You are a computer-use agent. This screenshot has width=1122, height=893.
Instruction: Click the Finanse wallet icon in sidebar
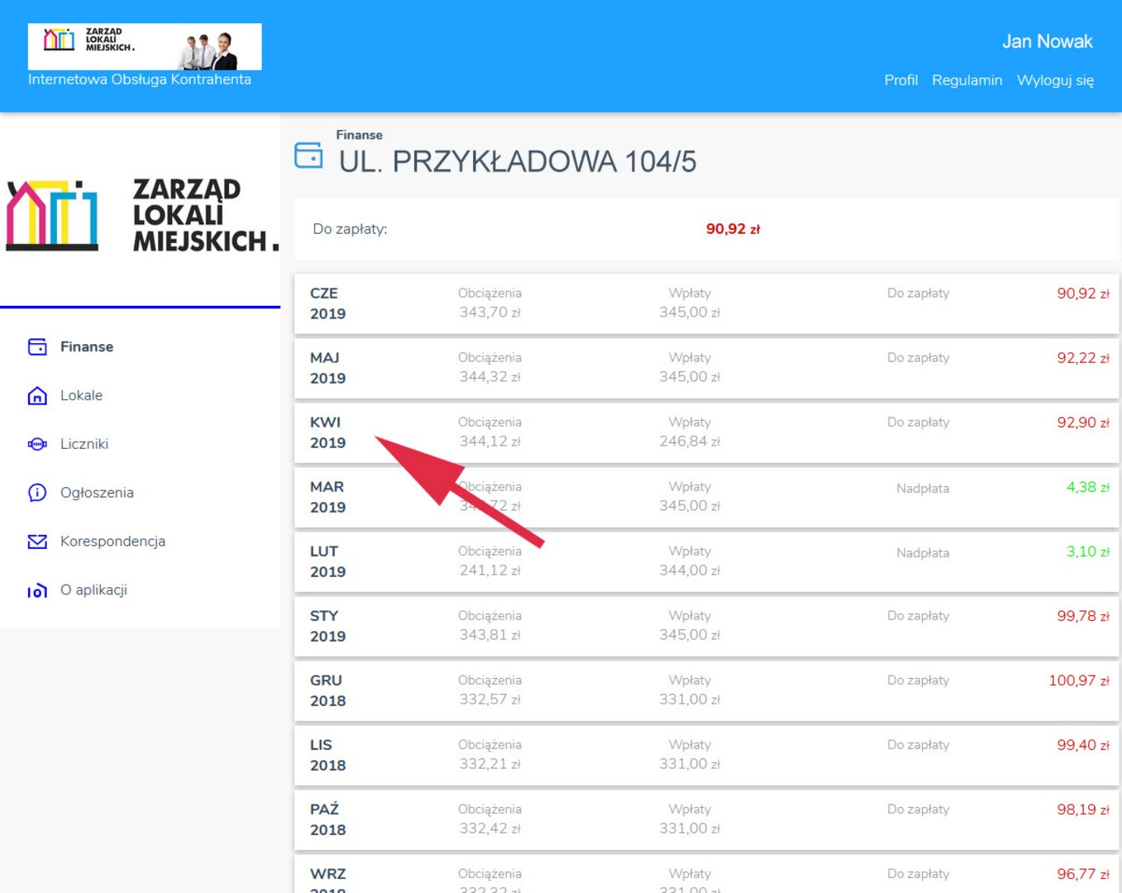tap(37, 347)
